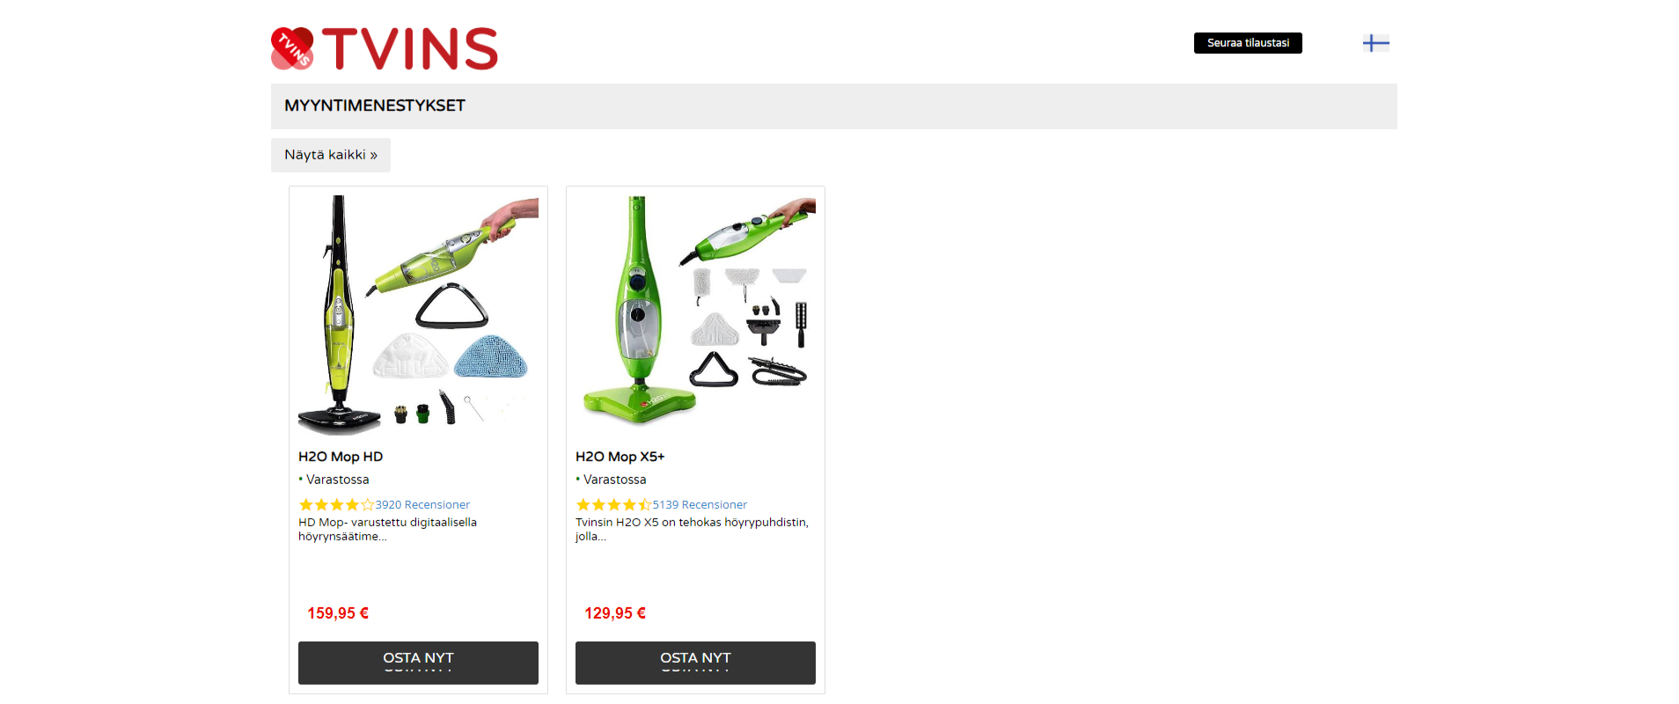Click the MYYNTIMENESTYKSET section header
The width and height of the screenshot is (1679, 704).
(x=375, y=106)
